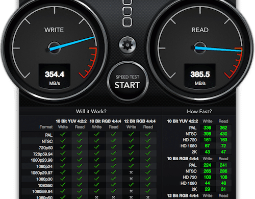Click the failed X mark in the 1080p29.97 row

pos(131,172)
